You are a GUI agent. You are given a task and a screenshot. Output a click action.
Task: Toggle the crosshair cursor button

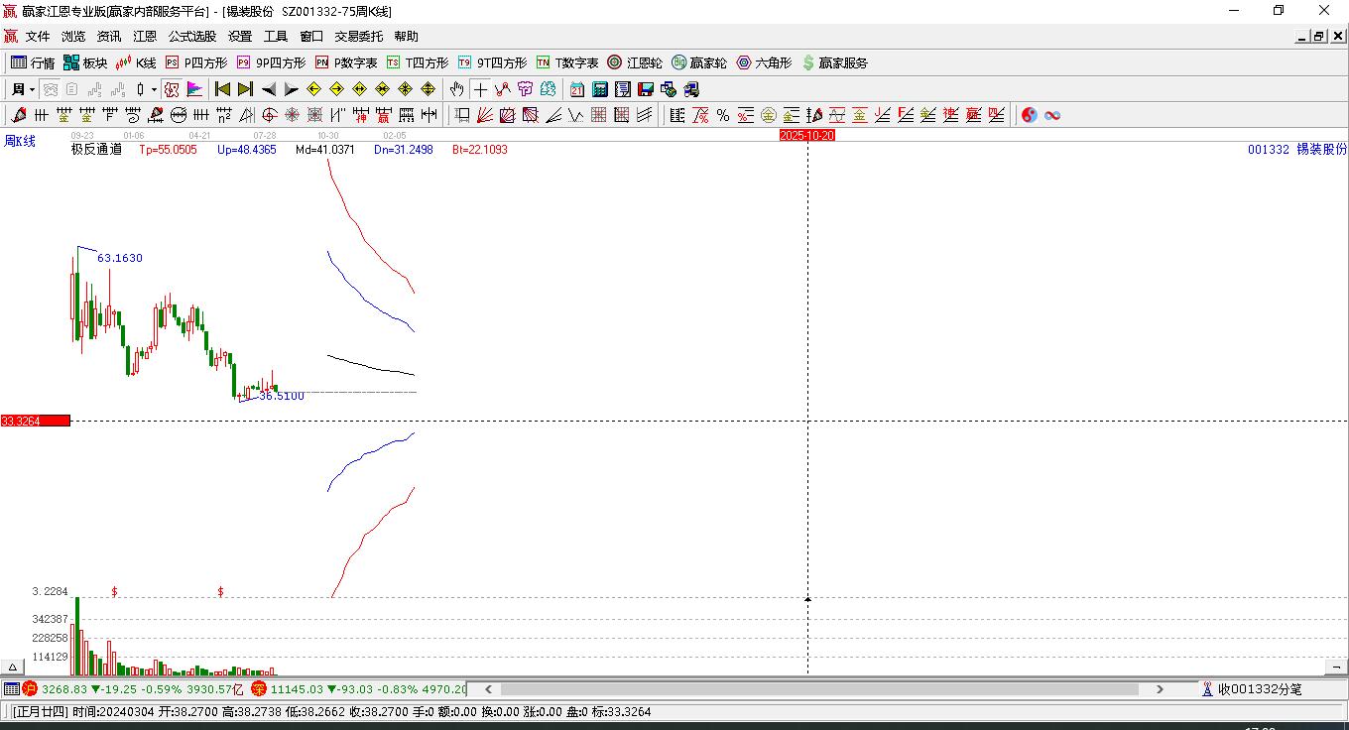tap(480, 89)
